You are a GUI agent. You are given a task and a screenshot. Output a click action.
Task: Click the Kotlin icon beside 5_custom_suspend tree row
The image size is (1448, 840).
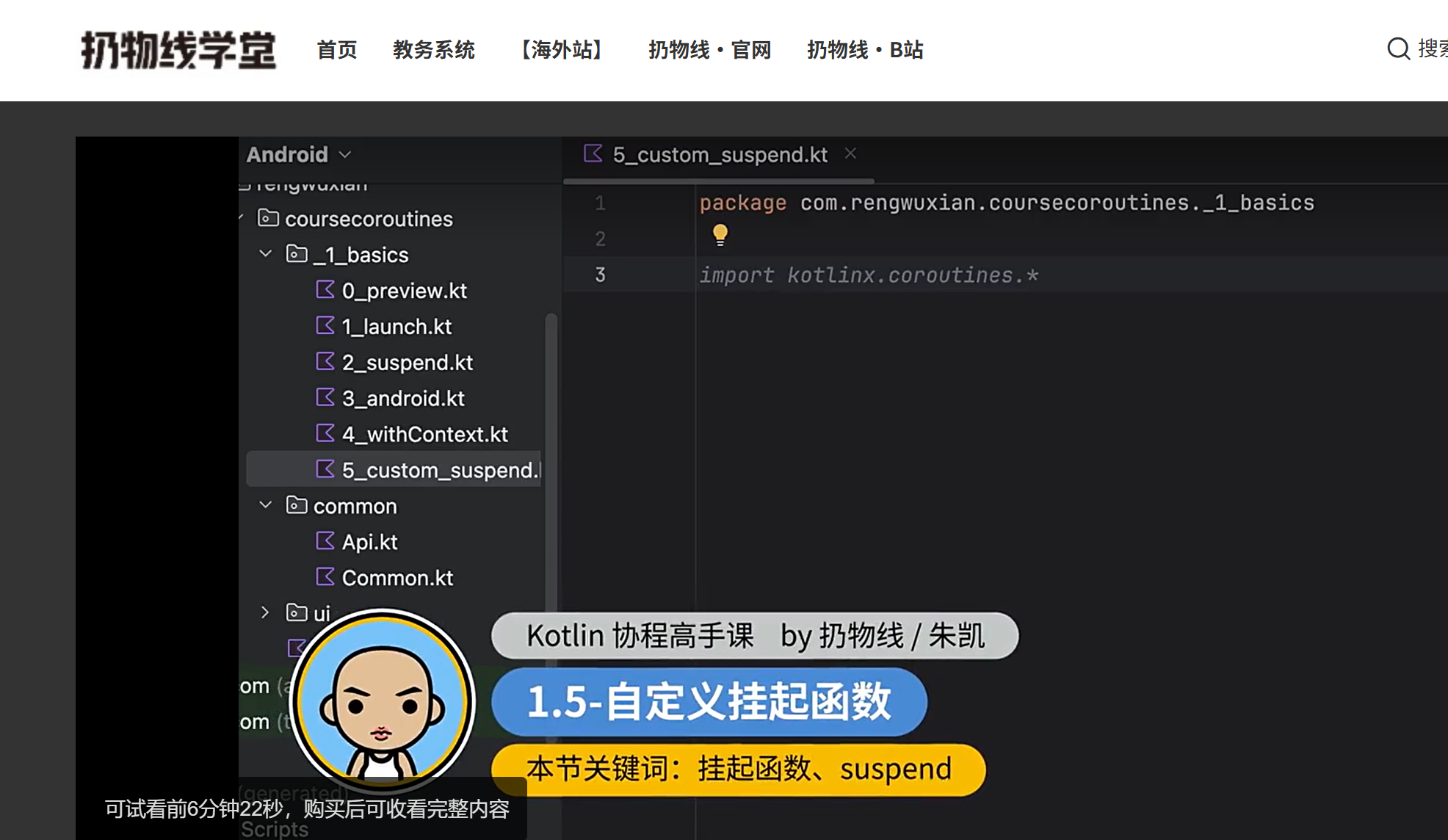click(x=325, y=470)
